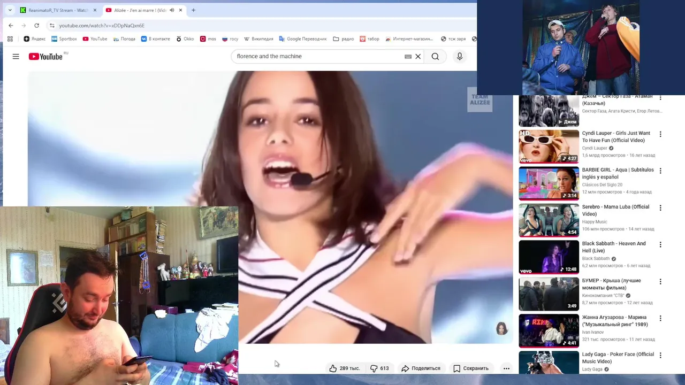The width and height of the screenshot is (685, 385).
Task: Open options menu for БУМЕР Крыша video
Action: pyautogui.click(x=660, y=282)
